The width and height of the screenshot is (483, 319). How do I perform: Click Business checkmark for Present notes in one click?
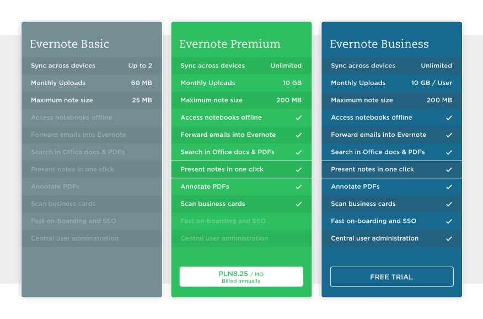(x=449, y=169)
